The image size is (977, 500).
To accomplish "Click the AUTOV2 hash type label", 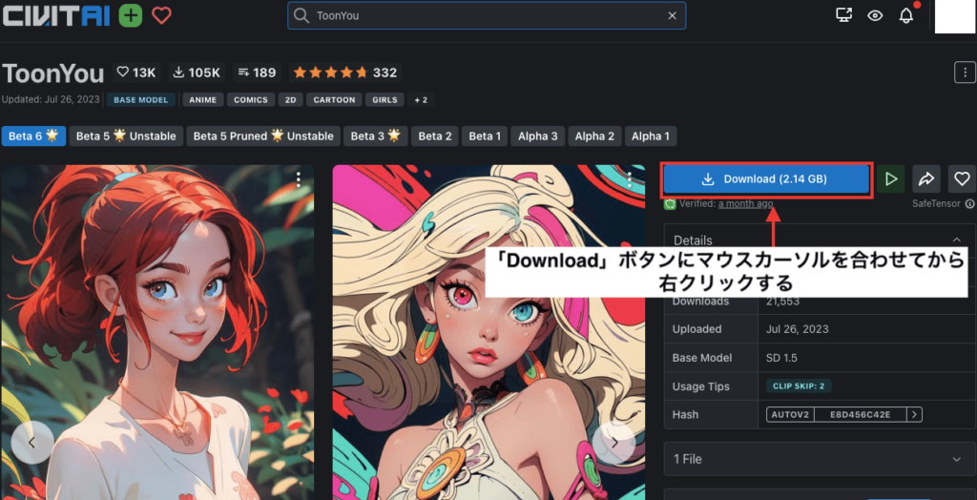I will pyautogui.click(x=789, y=414).
